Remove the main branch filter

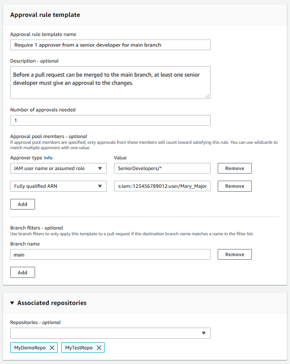pos(234,254)
